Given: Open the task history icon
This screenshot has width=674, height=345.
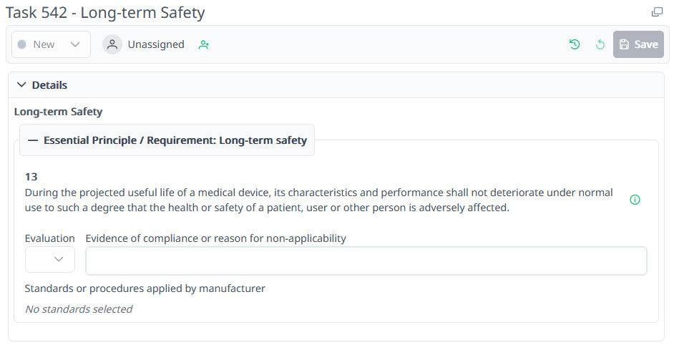Looking at the screenshot, I should (575, 44).
